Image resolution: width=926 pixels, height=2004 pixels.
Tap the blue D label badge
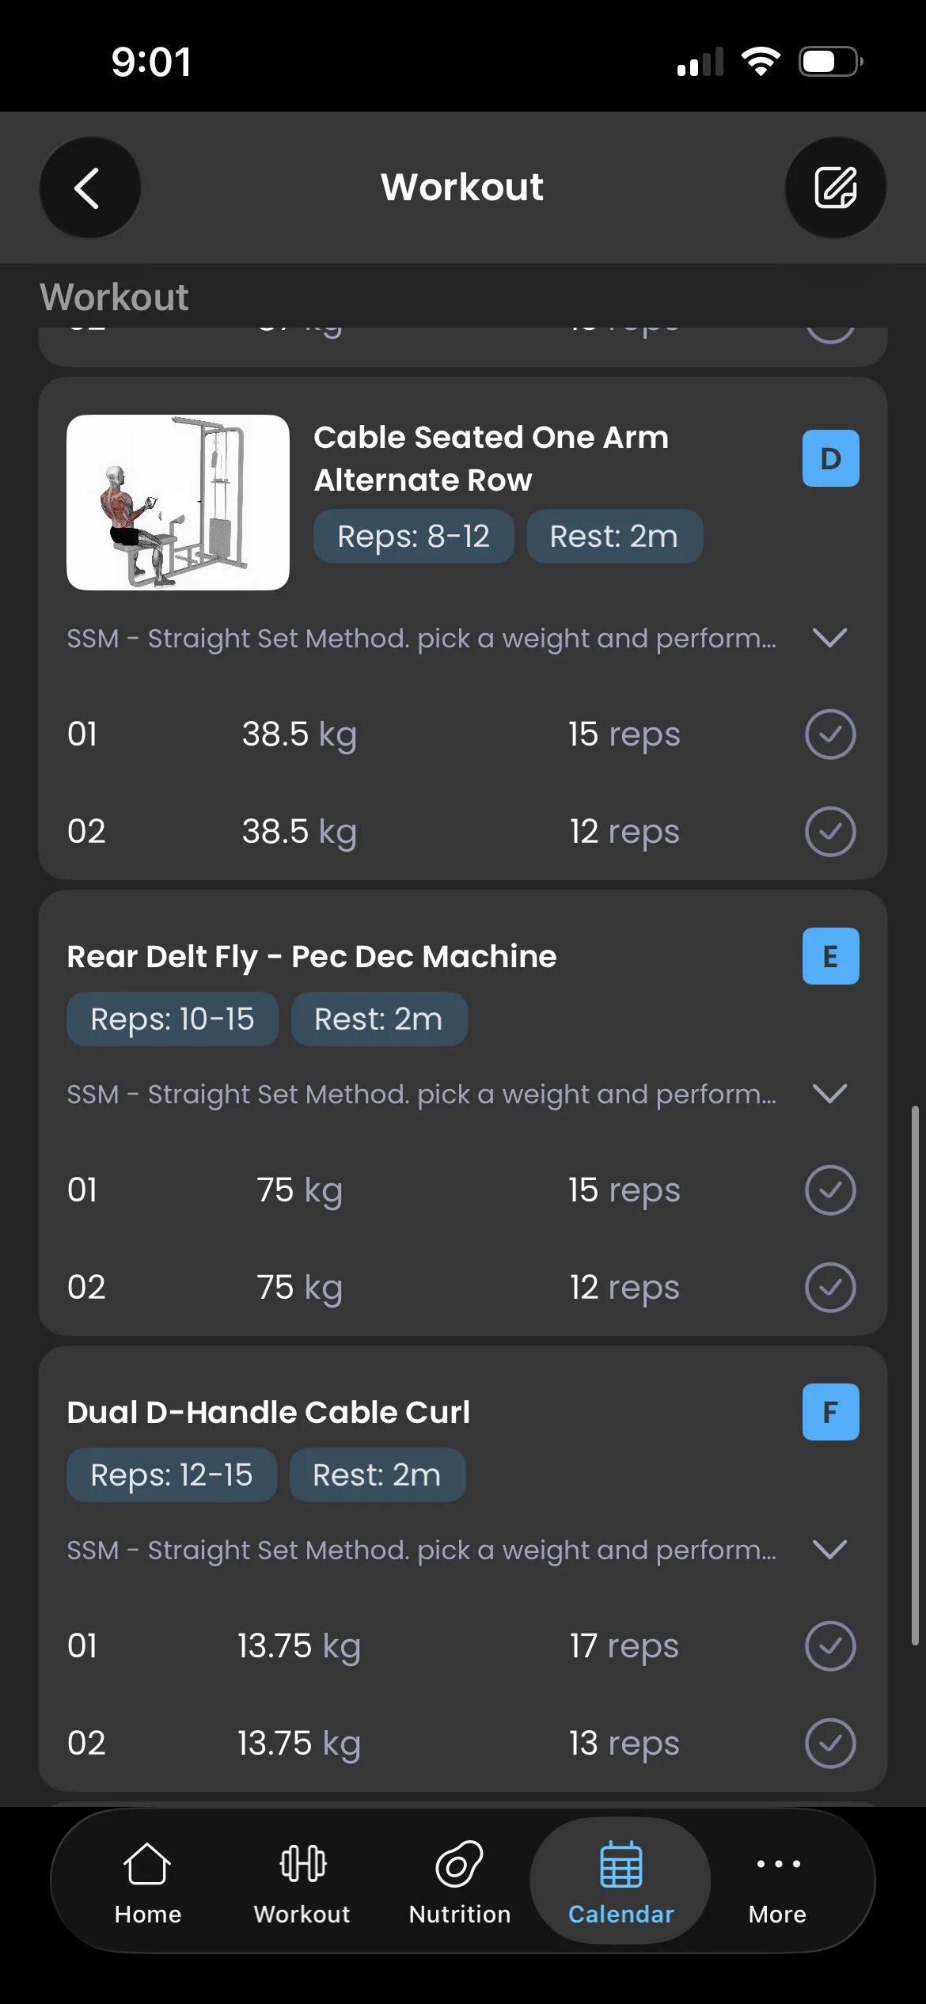point(830,458)
